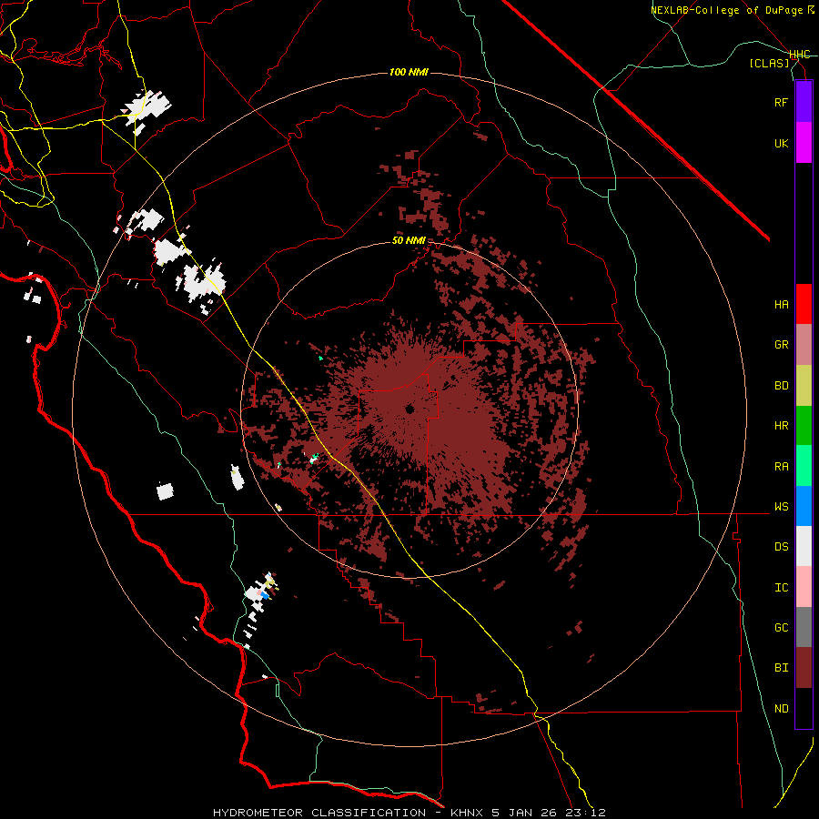The width and height of the screenshot is (819, 819).
Task: Pick the RA light-green legend swatch
Action: click(x=804, y=466)
